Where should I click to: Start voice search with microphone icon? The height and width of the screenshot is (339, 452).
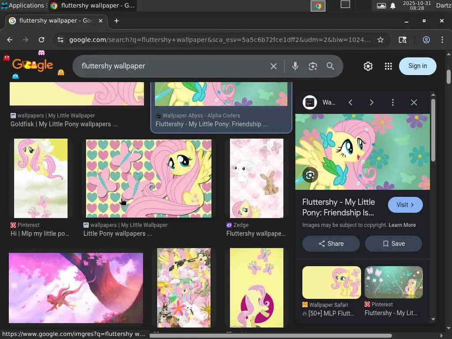295,66
